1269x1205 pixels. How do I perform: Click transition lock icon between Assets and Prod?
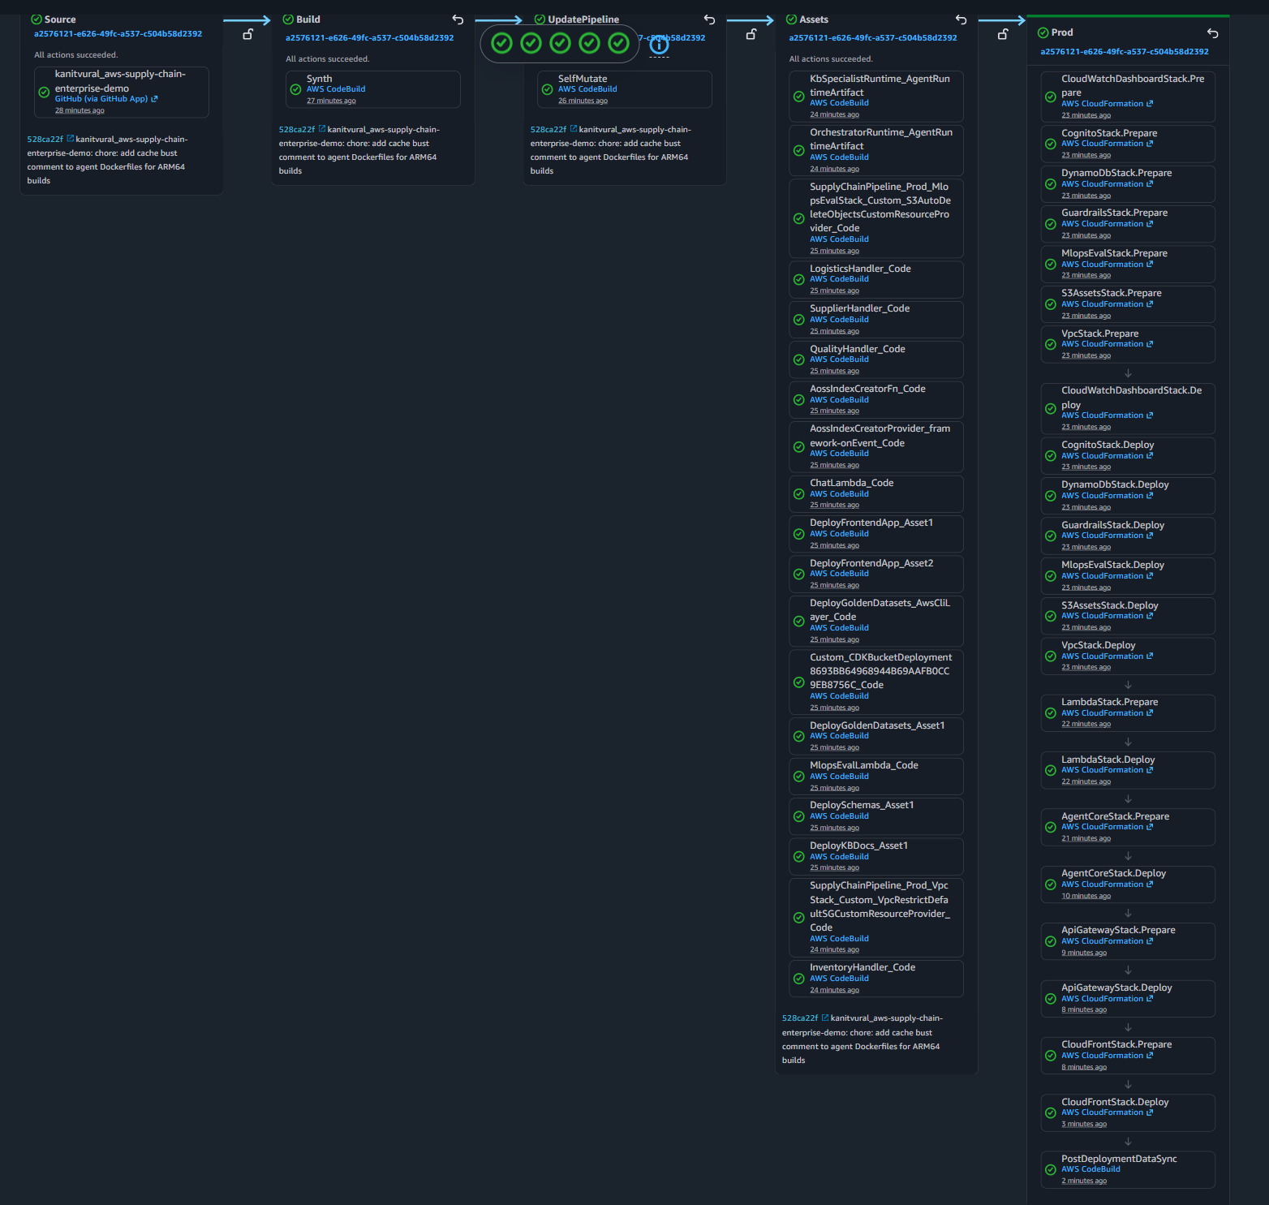[x=1002, y=34]
